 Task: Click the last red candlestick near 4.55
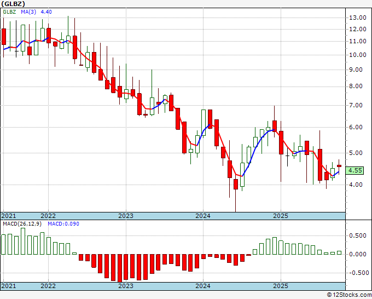[x=339, y=166]
